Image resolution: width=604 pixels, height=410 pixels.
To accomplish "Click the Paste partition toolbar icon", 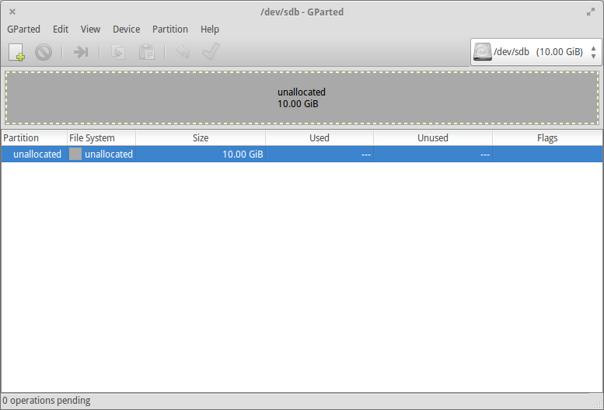I will [146, 52].
